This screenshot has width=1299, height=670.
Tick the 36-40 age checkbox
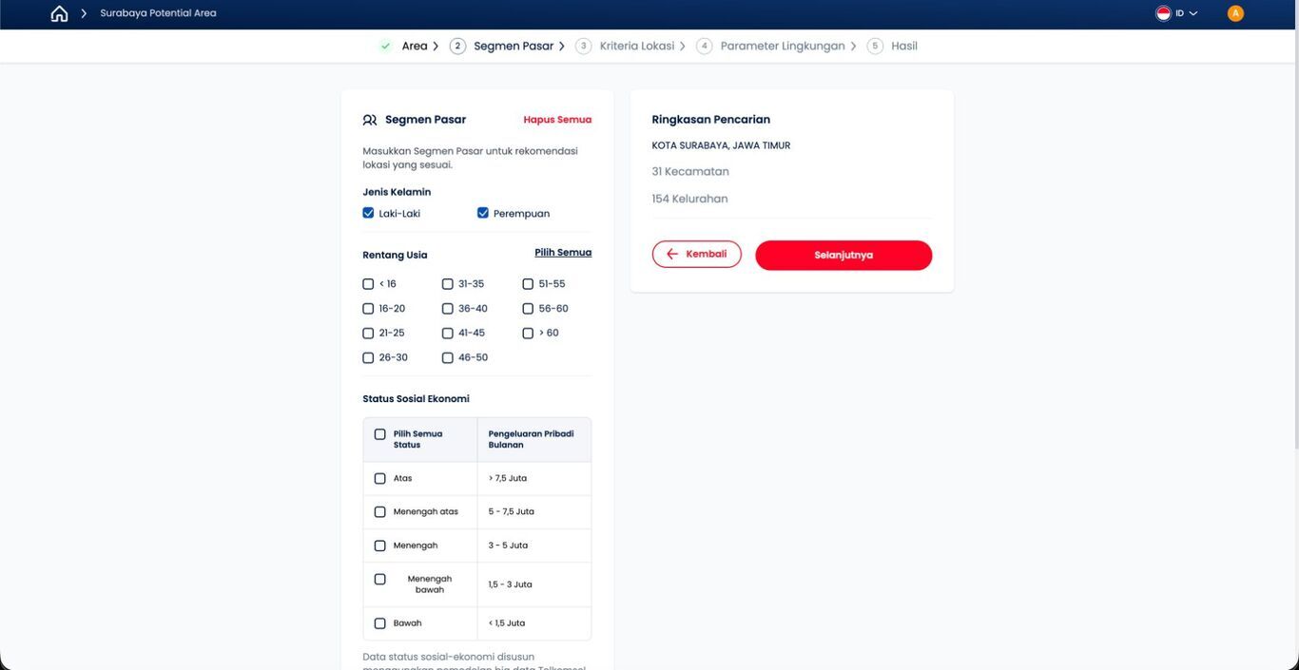coord(448,309)
